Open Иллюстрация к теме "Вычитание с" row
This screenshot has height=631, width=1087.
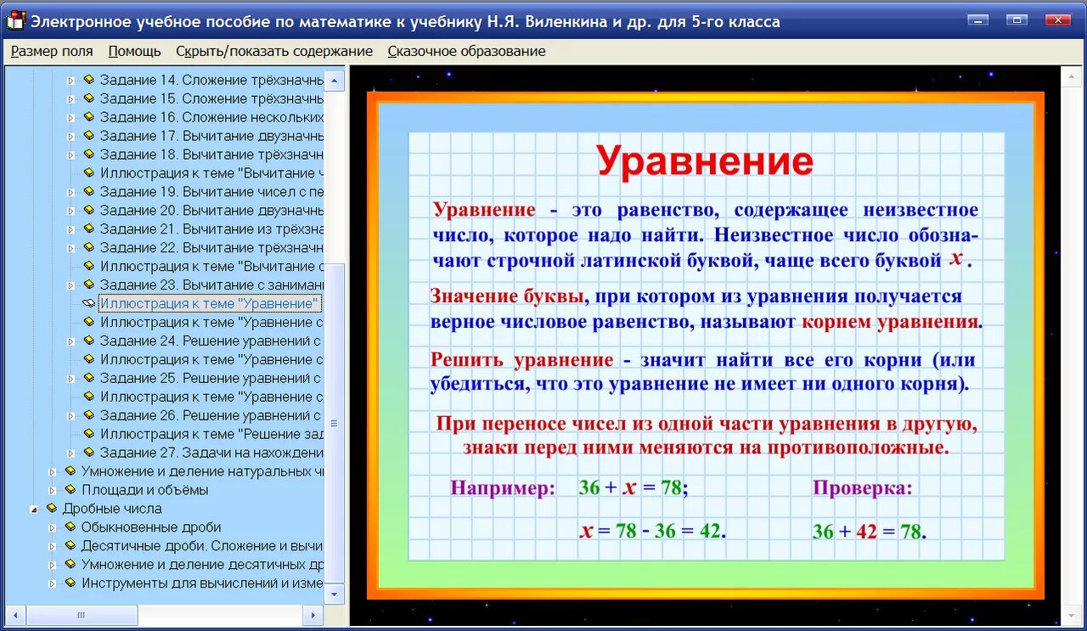[x=212, y=267]
